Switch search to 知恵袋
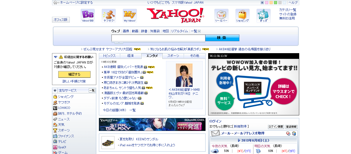 click(x=155, y=31)
